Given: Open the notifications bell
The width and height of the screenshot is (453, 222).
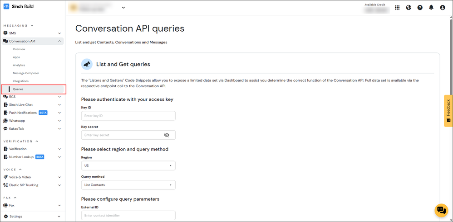Looking at the screenshot, I should pyautogui.click(x=431, y=8).
